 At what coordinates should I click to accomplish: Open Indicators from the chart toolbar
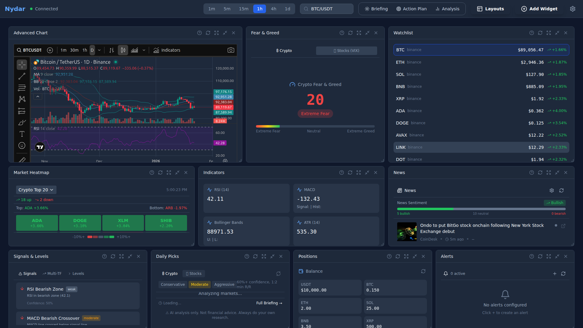coord(167,50)
